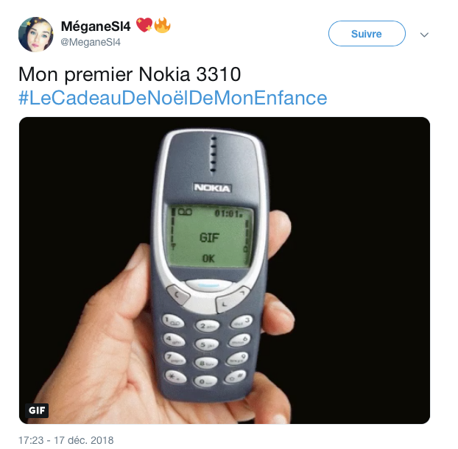Click the phone's green LCD screen
The width and height of the screenshot is (458, 449).
tap(209, 236)
